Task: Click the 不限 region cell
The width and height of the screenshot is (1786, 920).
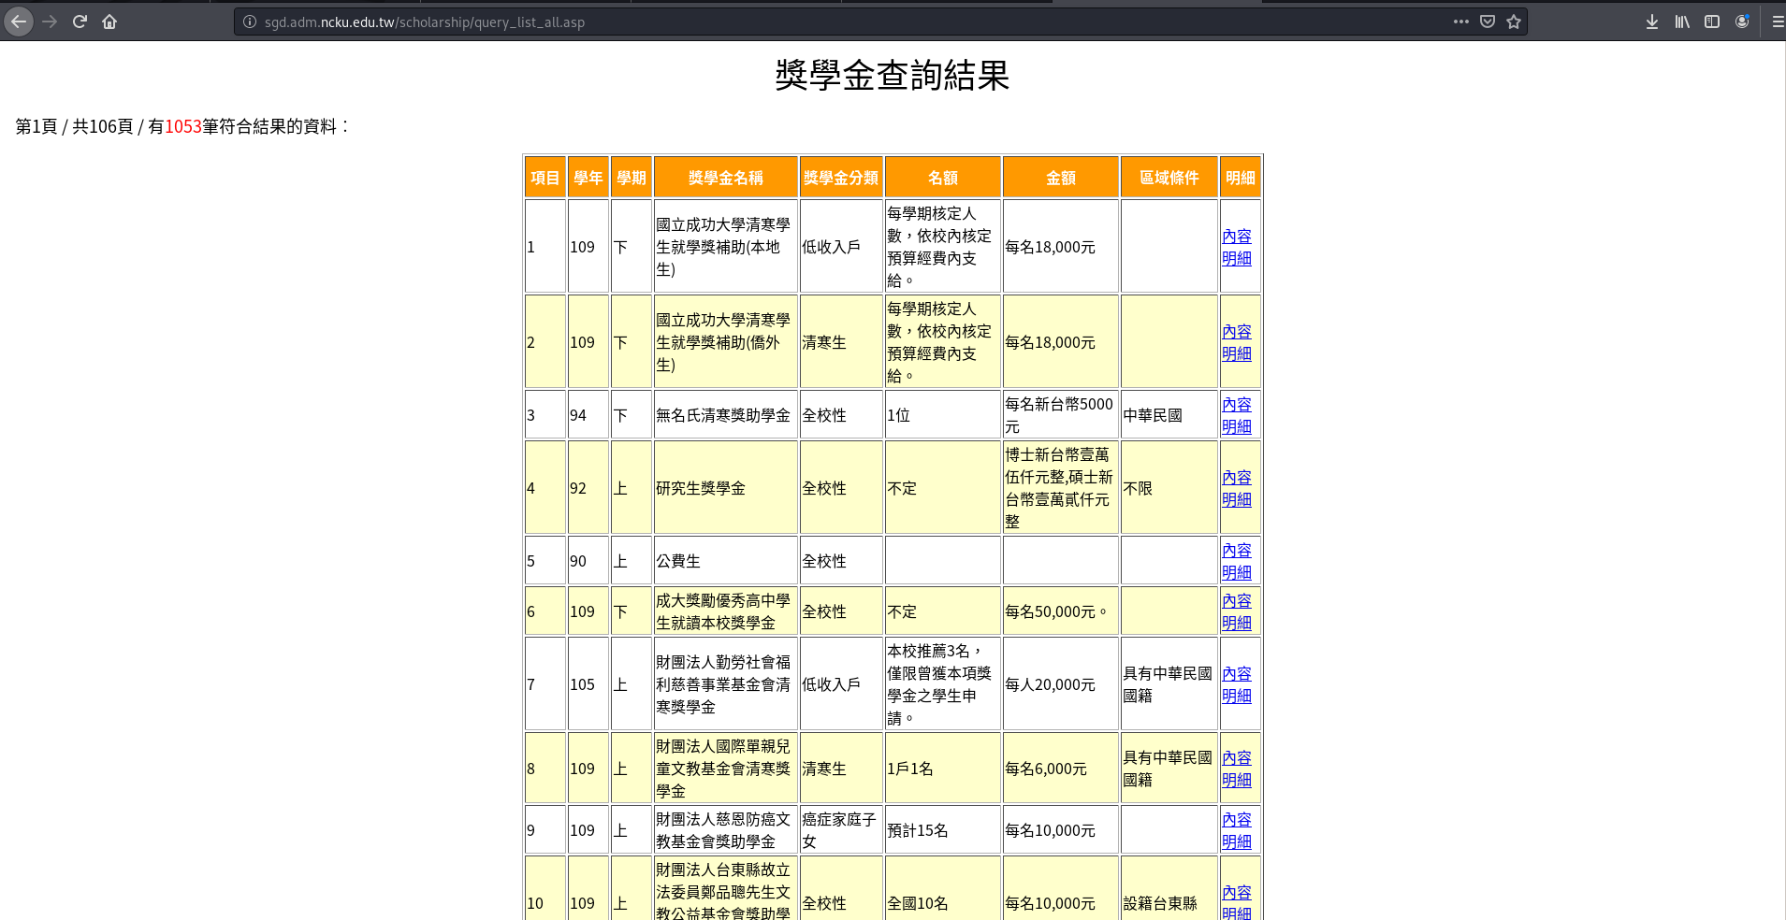Action: pyautogui.click(x=1169, y=488)
